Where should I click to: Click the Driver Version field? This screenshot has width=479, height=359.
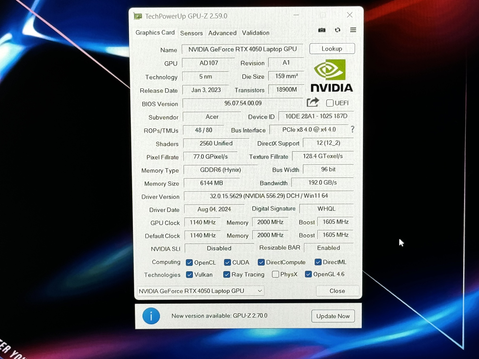pos(269,196)
